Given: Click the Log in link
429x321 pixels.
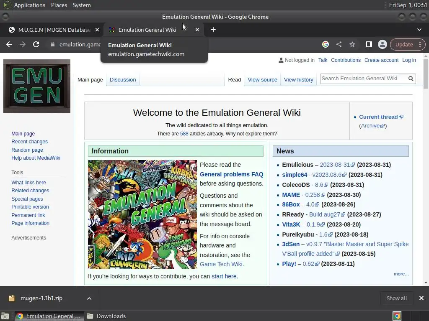Looking at the screenshot, I should (x=409, y=60).
